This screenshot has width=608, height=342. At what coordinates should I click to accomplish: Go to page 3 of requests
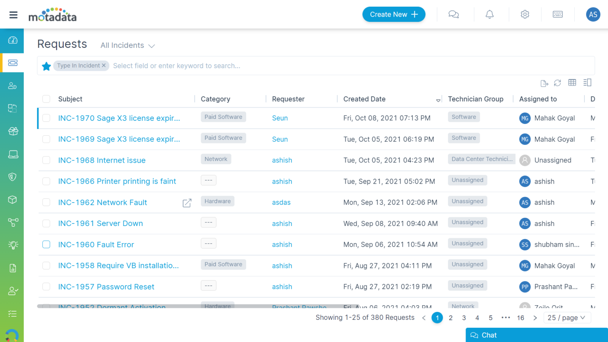[x=464, y=318]
